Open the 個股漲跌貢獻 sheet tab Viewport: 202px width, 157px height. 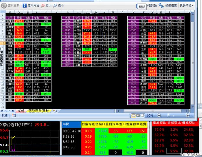point(39,111)
